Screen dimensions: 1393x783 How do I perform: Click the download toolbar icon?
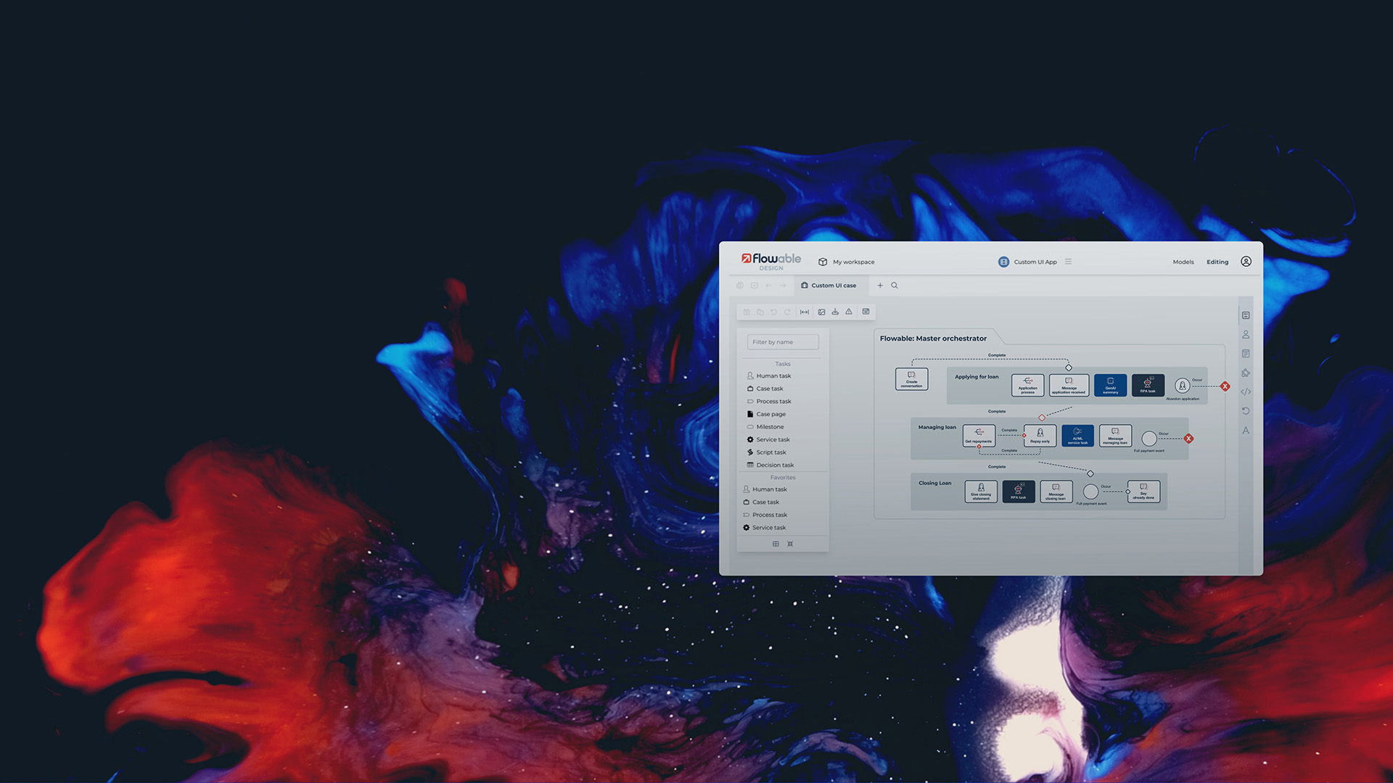pyautogui.click(x=835, y=312)
